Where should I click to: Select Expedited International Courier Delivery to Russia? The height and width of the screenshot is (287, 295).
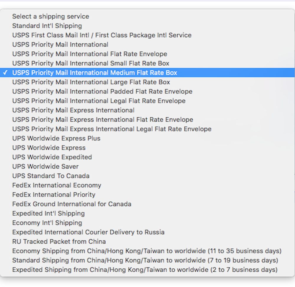[x=147, y=232]
